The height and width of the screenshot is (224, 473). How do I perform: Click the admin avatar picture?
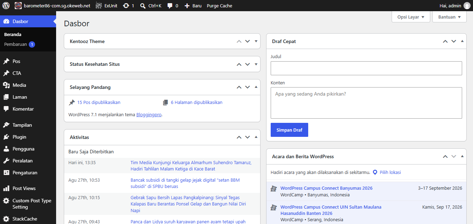(467, 6)
